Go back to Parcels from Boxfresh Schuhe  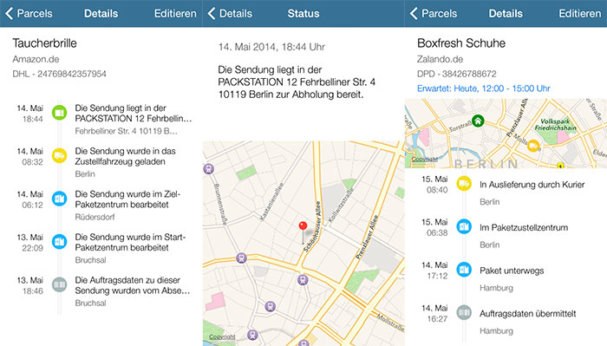(434, 14)
